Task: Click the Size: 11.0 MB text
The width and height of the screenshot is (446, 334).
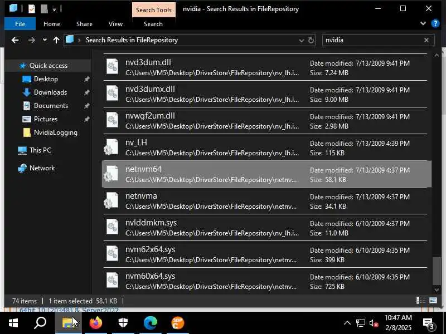Action: pos(329,233)
